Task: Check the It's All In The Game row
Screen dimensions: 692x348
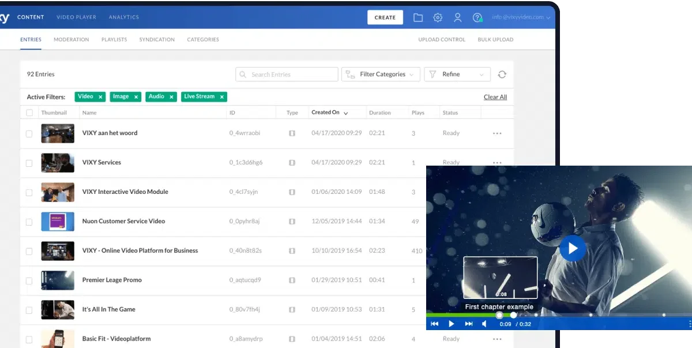Action: click(29, 310)
